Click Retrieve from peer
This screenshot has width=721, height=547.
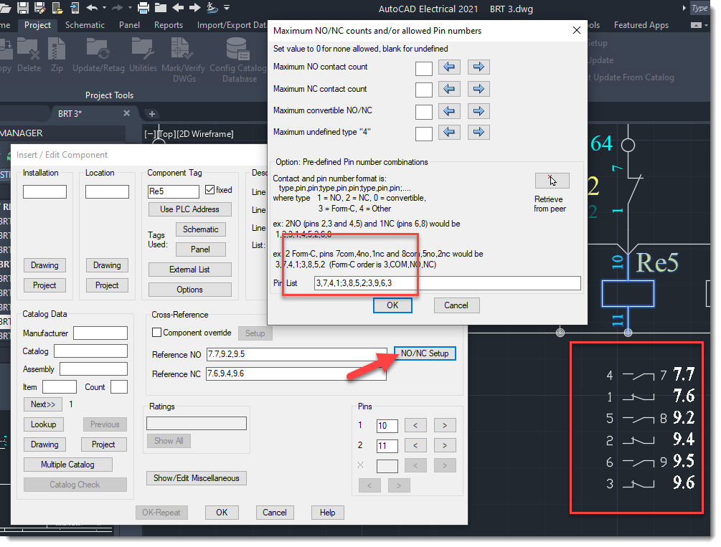552,181
